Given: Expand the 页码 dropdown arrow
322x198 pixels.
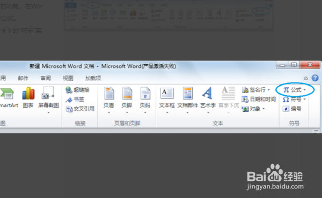Looking at the screenshot, I should pyautogui.click(x=145, y=112).
